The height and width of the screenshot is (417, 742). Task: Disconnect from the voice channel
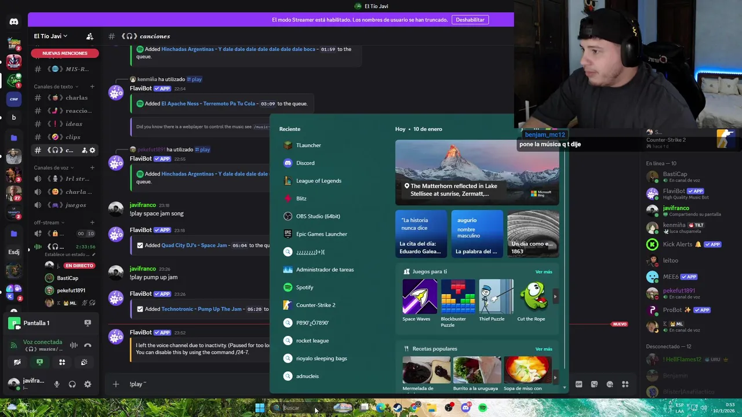(x=88, y=345)
